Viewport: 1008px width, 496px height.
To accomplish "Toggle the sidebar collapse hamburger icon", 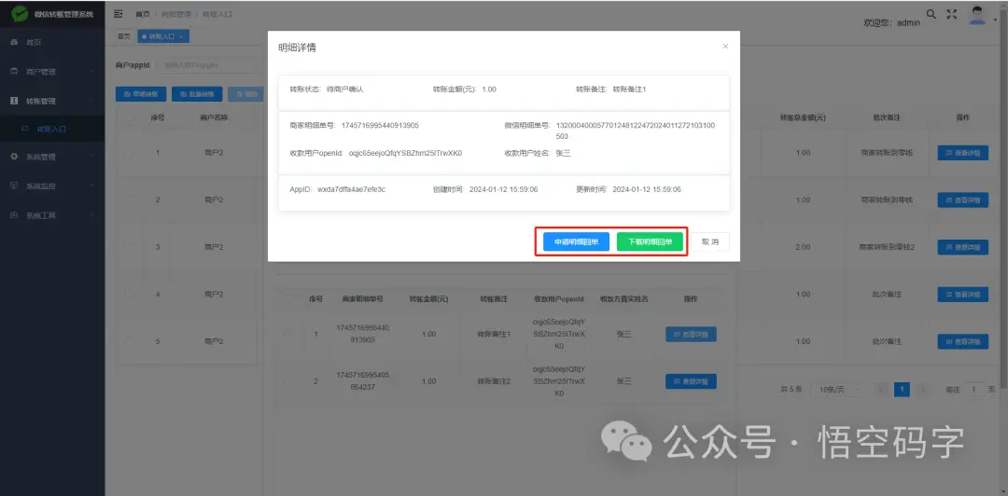I will [119, 13].
